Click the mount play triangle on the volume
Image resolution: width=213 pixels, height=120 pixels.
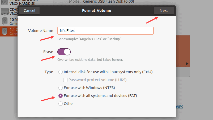(x=187, y=64)
